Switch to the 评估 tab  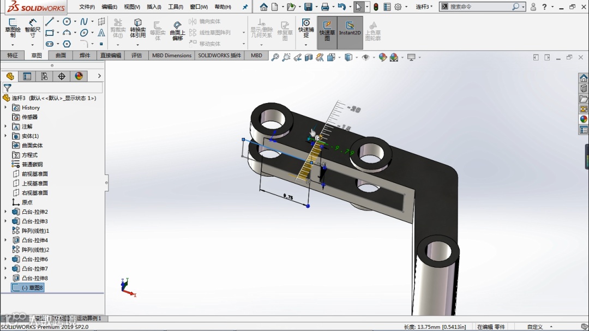(x=136, y=56)
